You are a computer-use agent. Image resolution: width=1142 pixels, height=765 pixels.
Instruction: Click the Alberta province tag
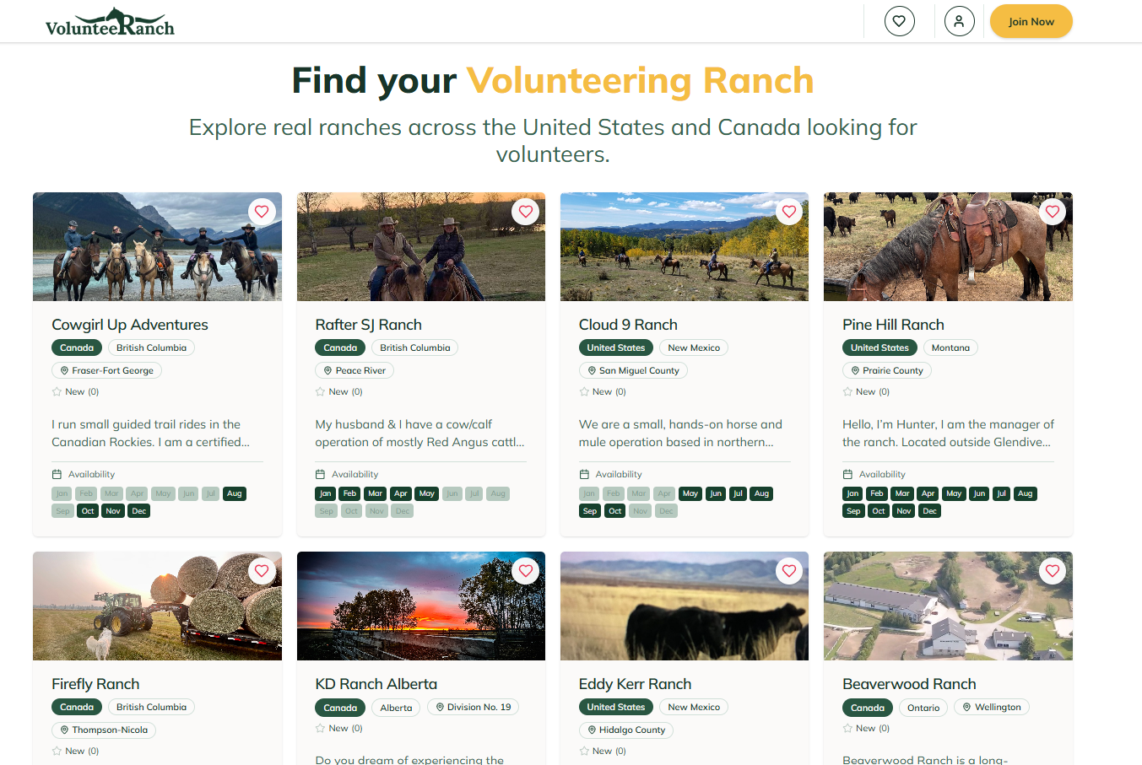point(396,708)
